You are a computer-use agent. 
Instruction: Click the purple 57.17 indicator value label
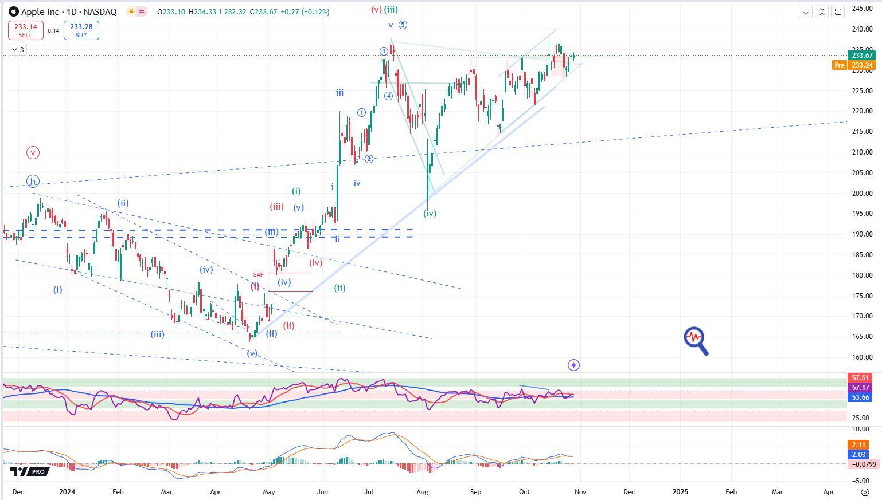859,388
